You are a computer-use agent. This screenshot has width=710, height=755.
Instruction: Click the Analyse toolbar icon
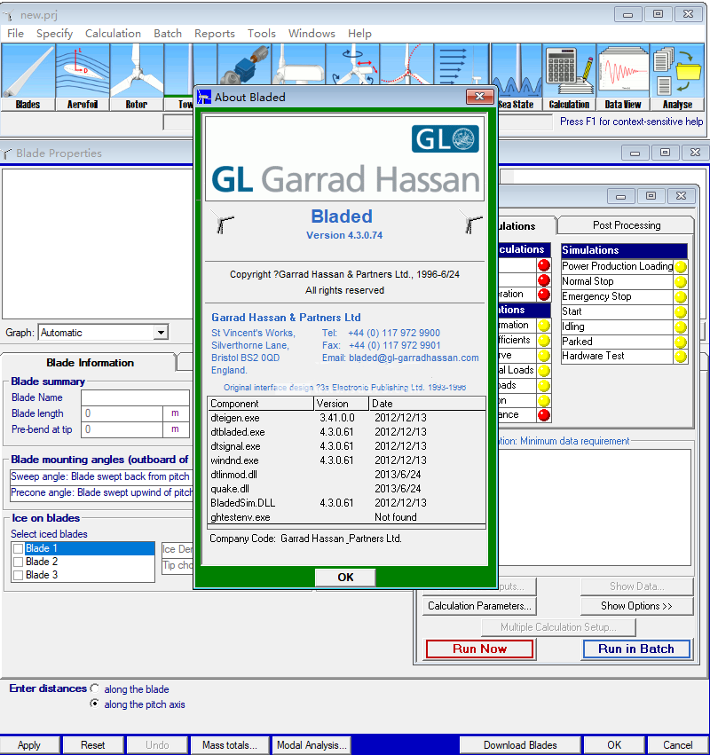click(677, 76)
